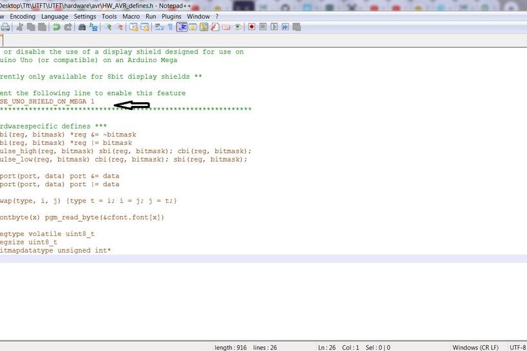Open the Settings menu
This screenshot has height=351, width=527.
click(85, 16)
